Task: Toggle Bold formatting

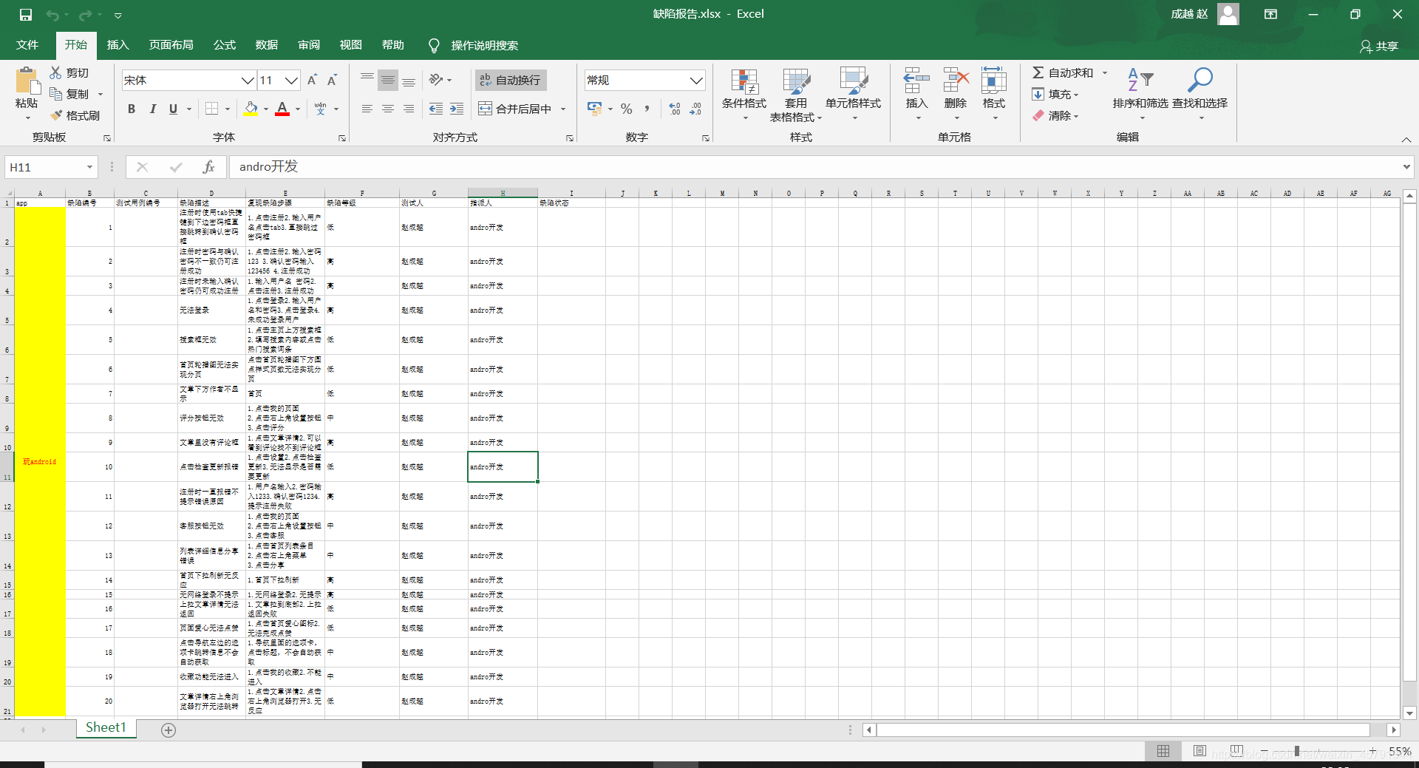Action: pos(132,109)
